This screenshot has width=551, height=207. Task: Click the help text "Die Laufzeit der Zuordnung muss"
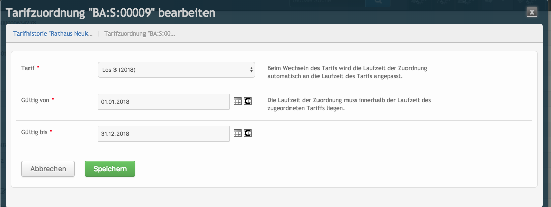(x=349, y=104)
